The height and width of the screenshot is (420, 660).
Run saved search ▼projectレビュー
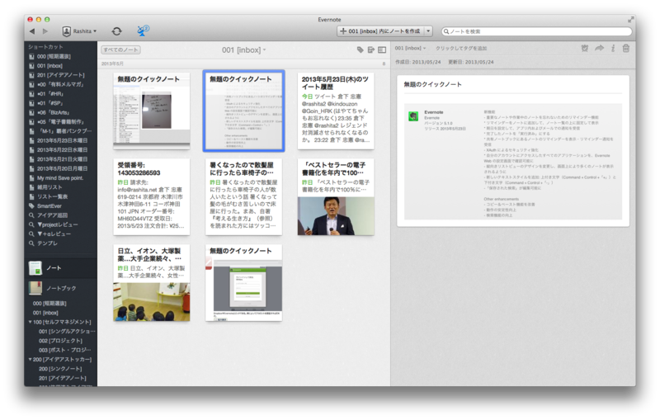pyautogui.click(x=57, y=224)
